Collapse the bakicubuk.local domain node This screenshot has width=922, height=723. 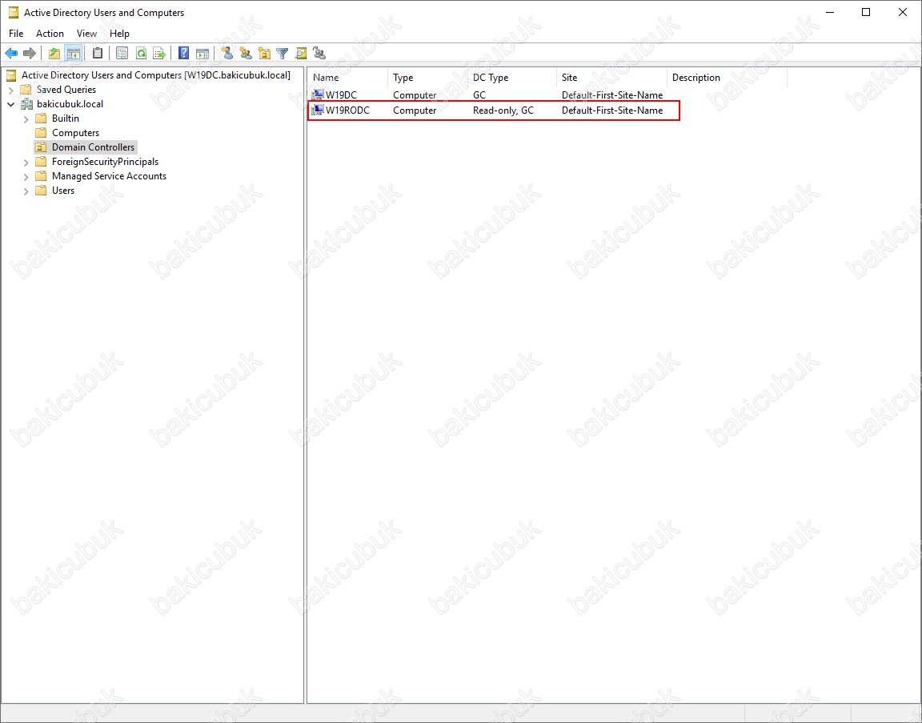11,104
